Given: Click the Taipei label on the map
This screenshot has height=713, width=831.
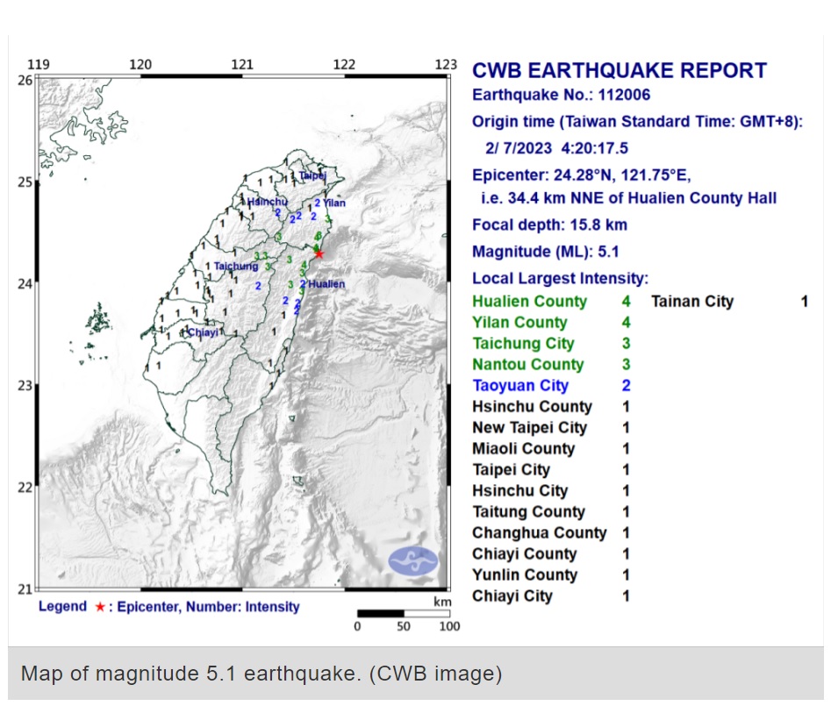Looking at the screenshot, I should tap(312, 175).
